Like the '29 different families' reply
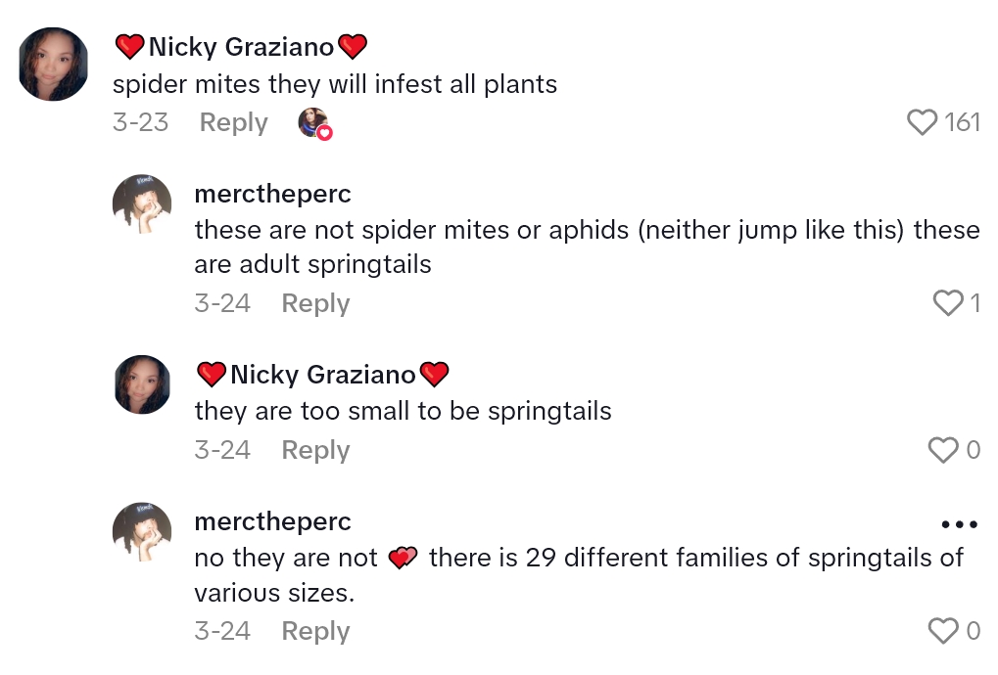This screenshot has width=998, height=675. point(943,631)
